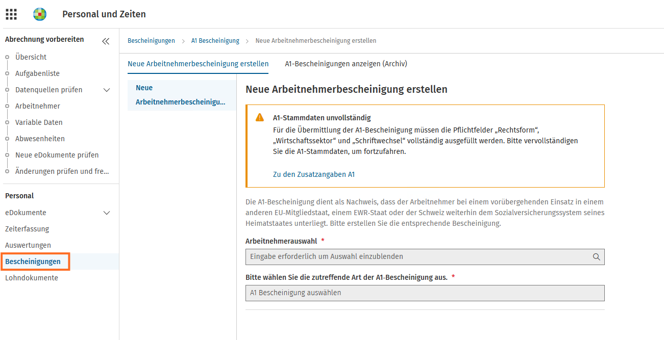This screenshot has width=664, height=340.
Task: Click the Abrechnung vorbereiten section heading
Action: pyautogui.click(x=44, y=39)
